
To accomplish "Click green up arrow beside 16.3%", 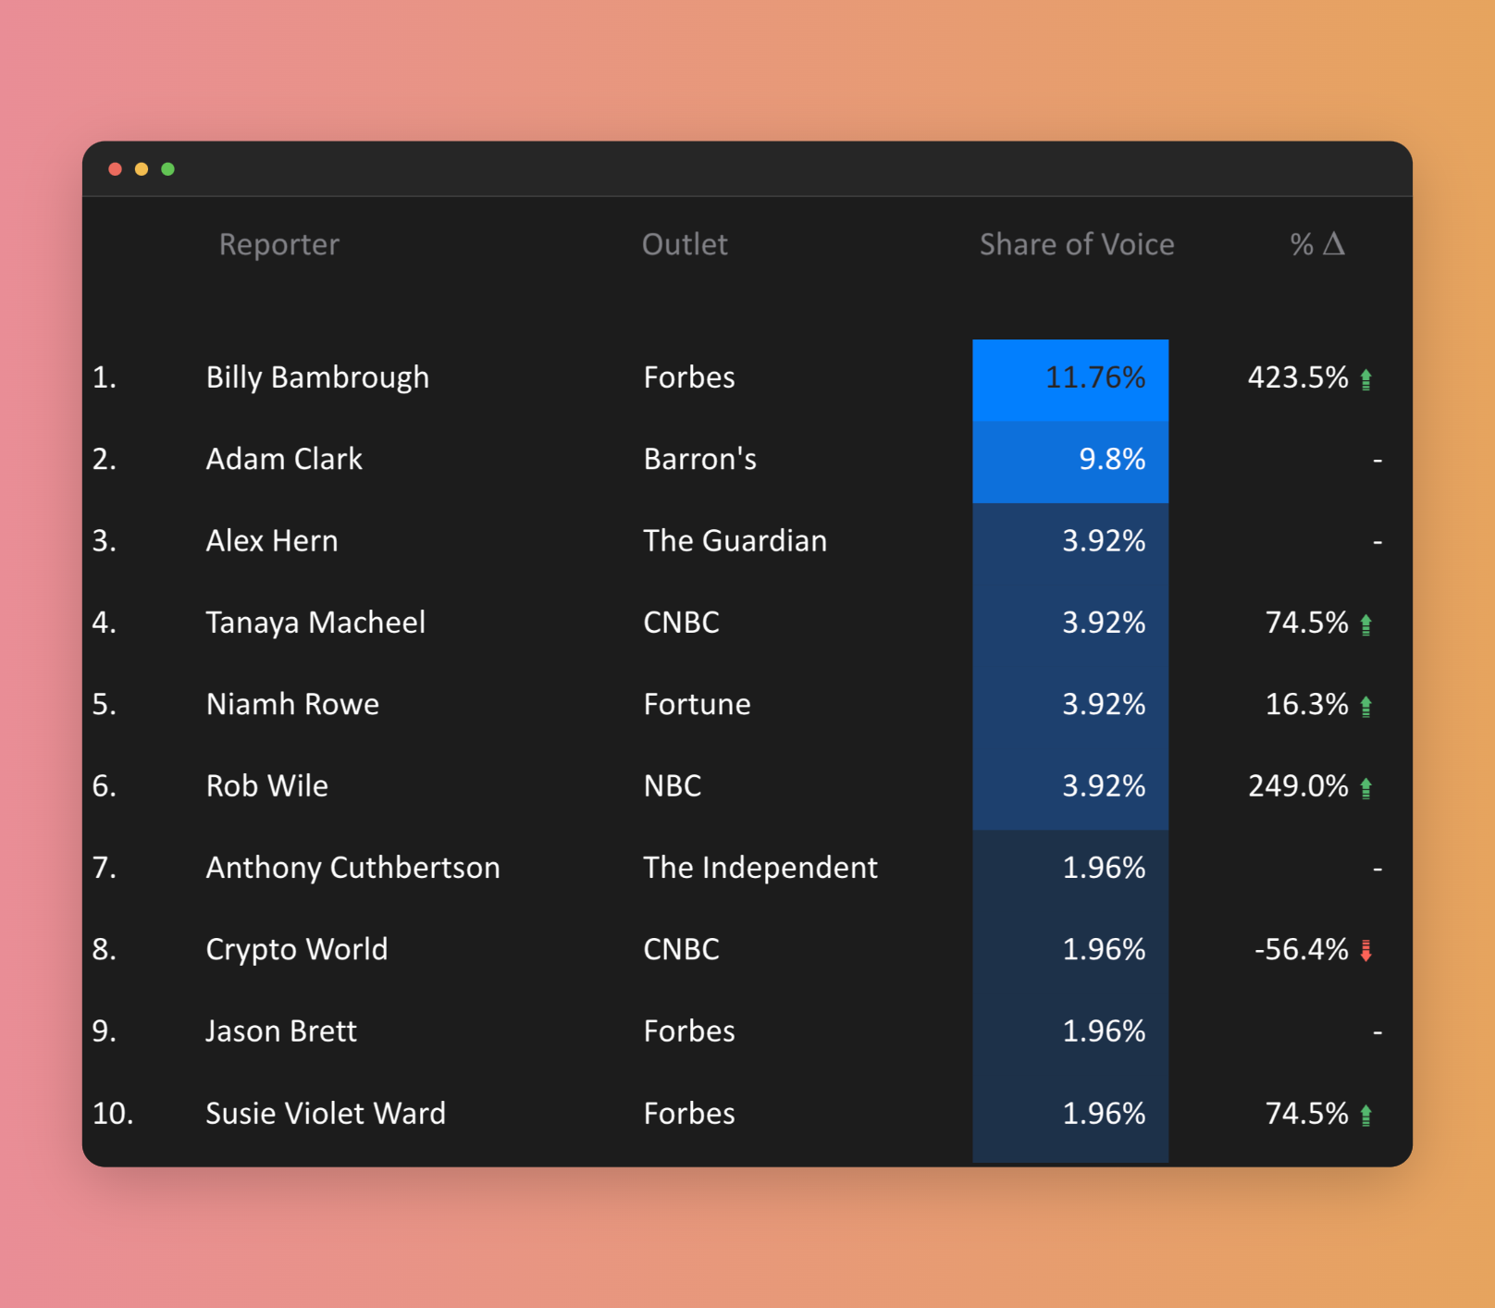I will pyautogui.click(x=1365, y=706).
